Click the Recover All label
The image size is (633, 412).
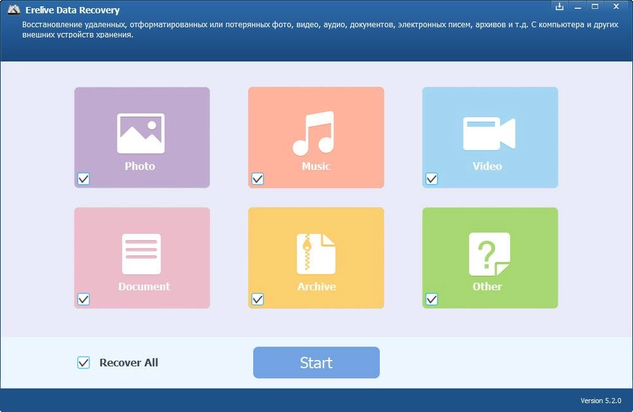(128, 363)
